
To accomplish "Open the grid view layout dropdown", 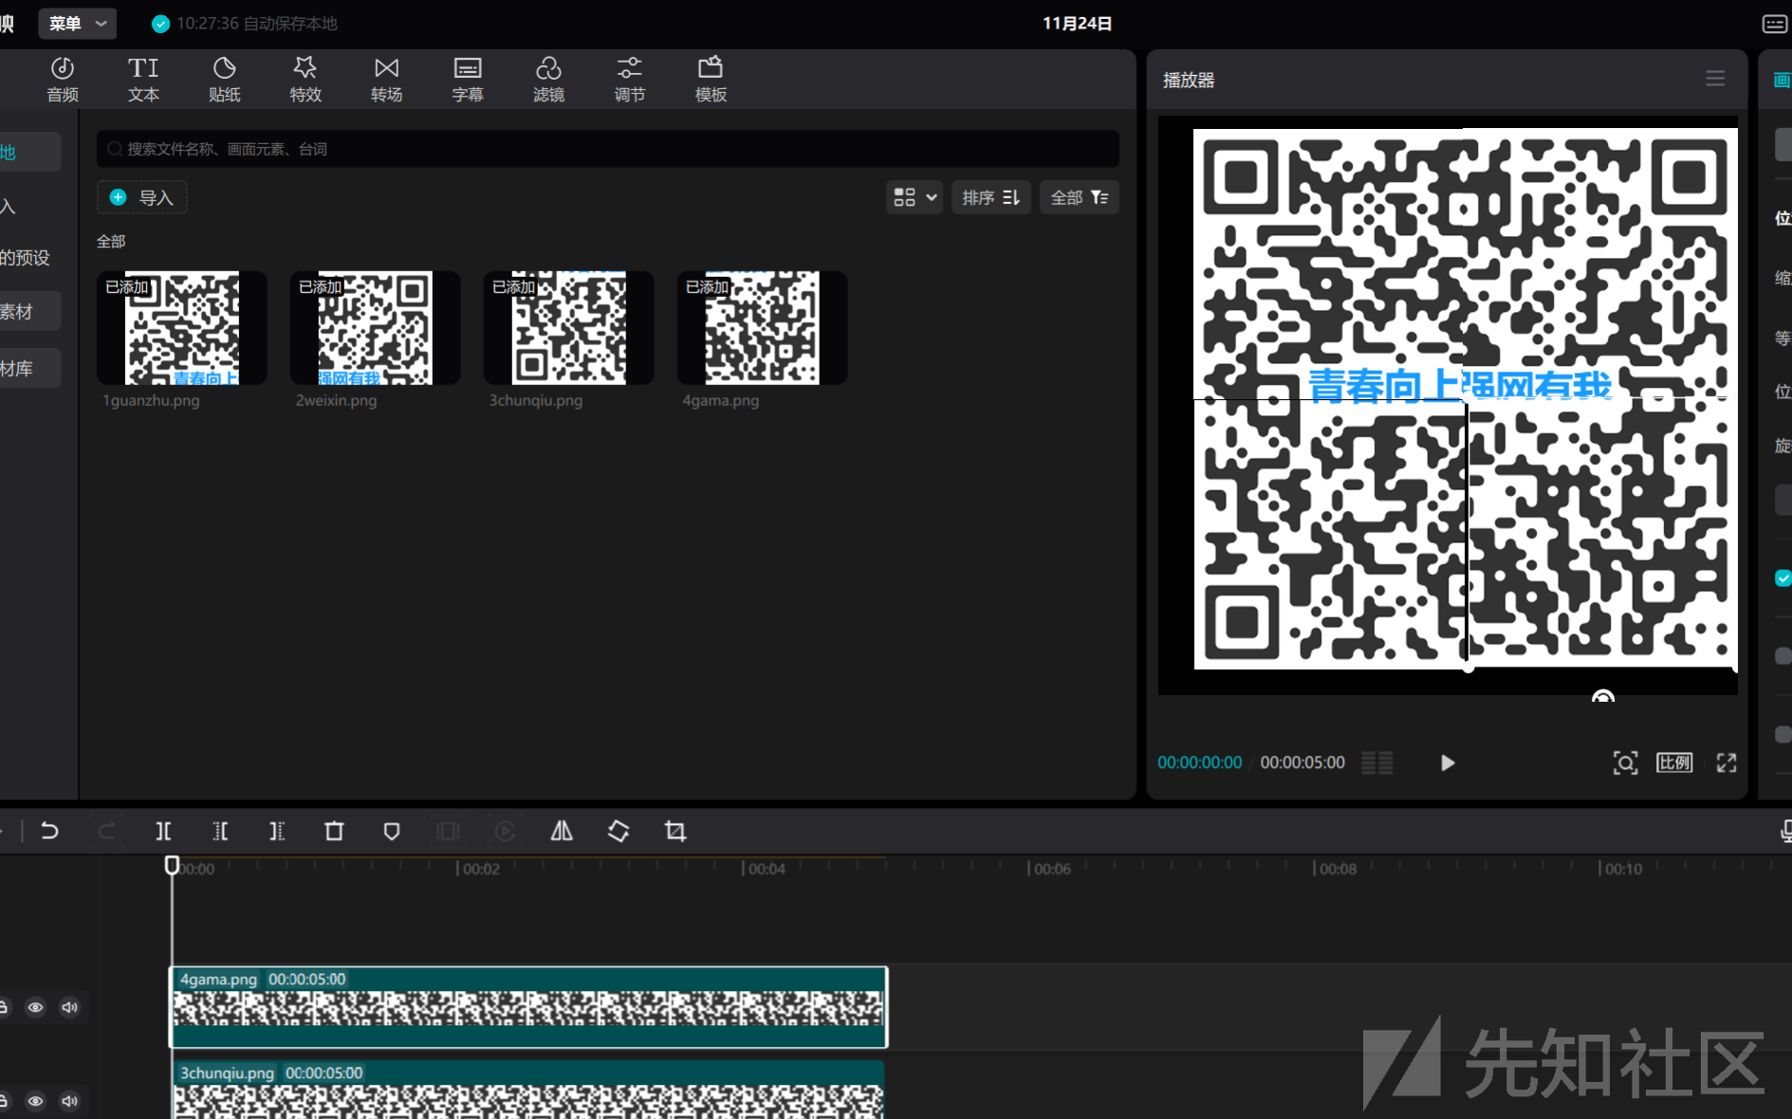I will 914,197.
